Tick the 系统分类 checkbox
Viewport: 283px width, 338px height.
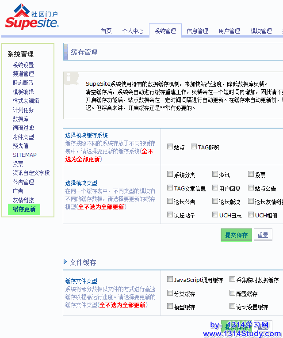coord(170,175)
